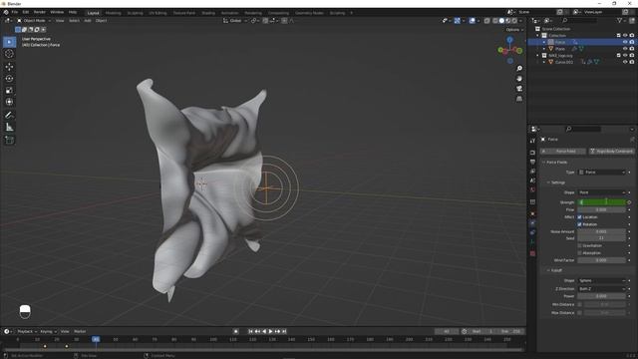The image size is (638, 359).
Task: Adjust the green Strength field
Action: pos(602,201)
